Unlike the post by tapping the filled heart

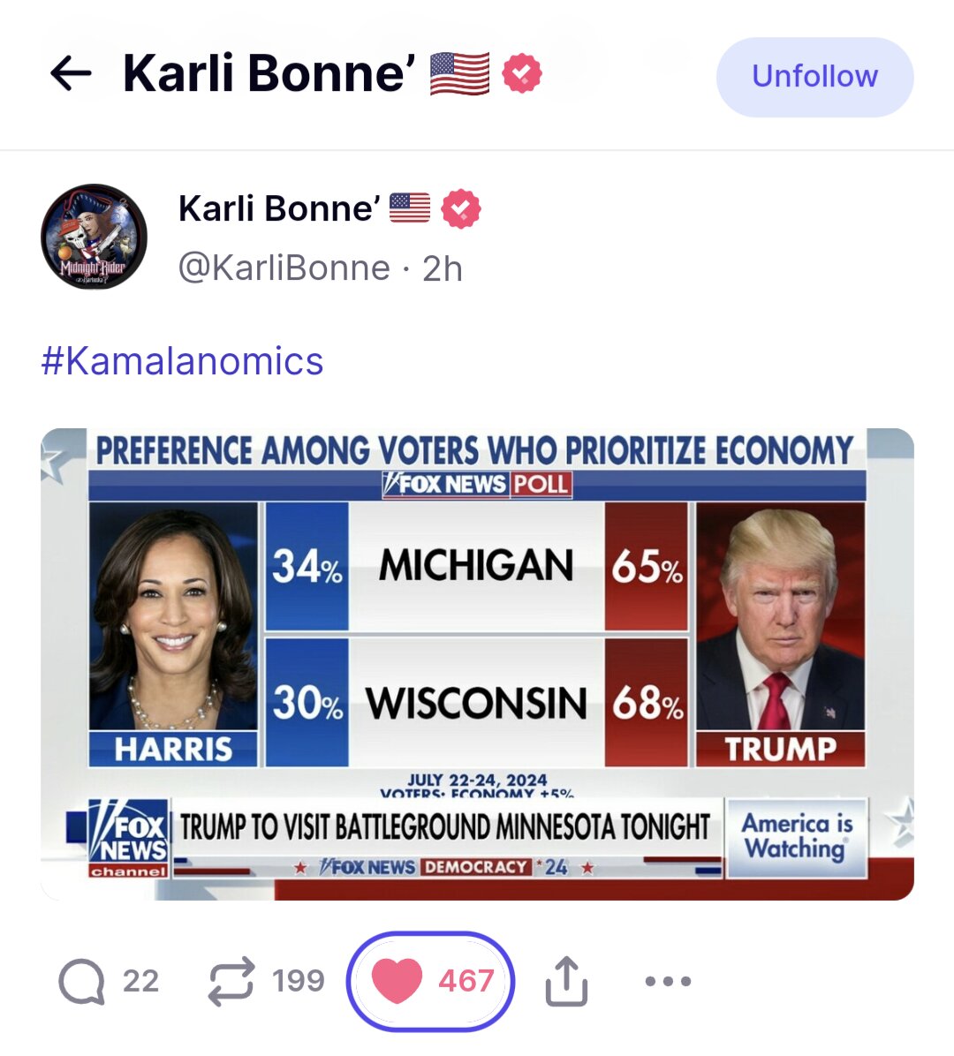[x=402, y=978]
